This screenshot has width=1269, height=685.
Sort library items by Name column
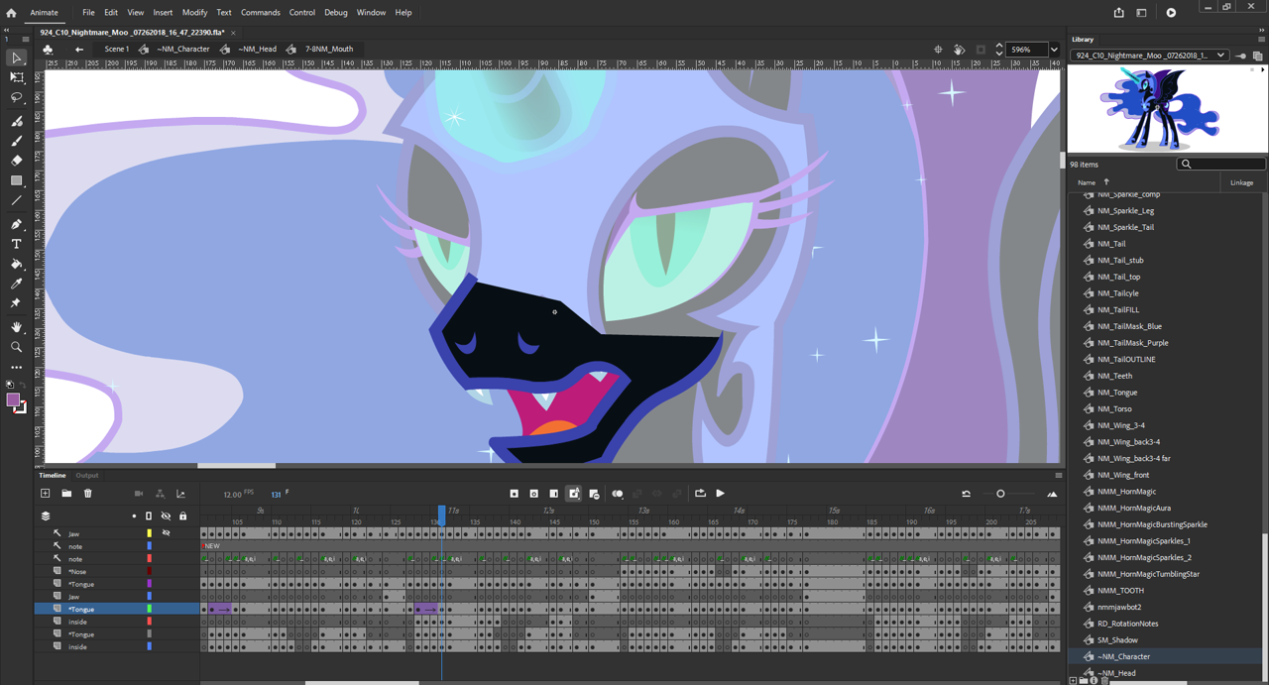(1087, 181)
